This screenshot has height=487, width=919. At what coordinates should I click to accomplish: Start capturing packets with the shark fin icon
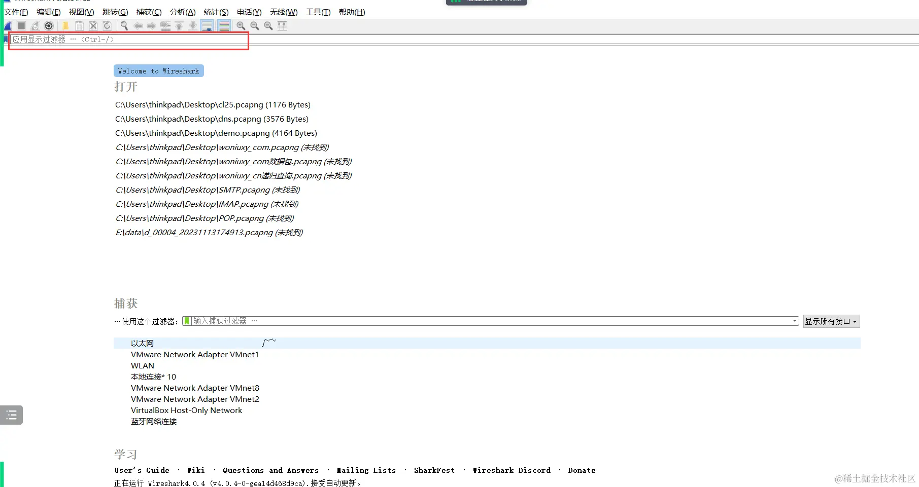pos(8,26)
